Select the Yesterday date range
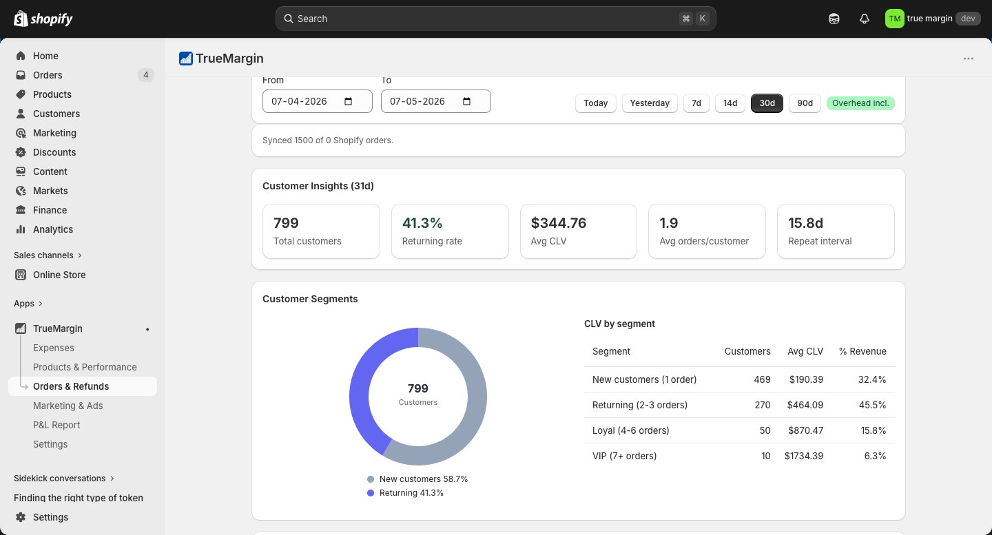The height and width of the screenshot is (535, 992). (x=650, y=103)
